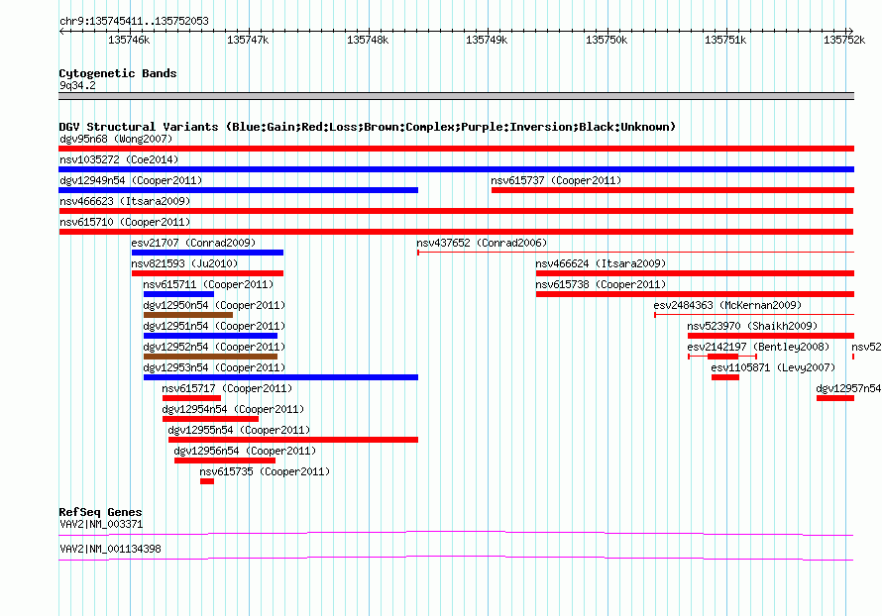
Task: Click the 135750k ruler tick
Action: [x=606, y=40]
